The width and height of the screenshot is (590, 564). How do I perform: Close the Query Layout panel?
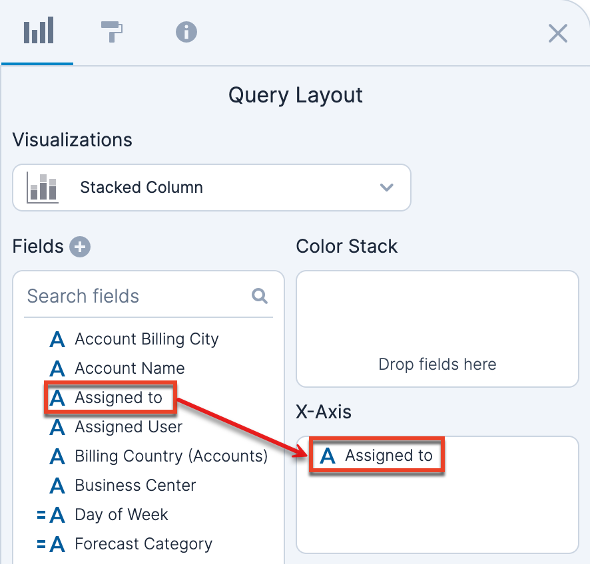[x=557, y=33]
